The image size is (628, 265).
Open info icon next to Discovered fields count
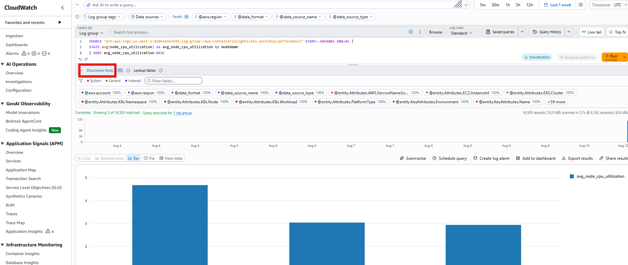point(128,70)
